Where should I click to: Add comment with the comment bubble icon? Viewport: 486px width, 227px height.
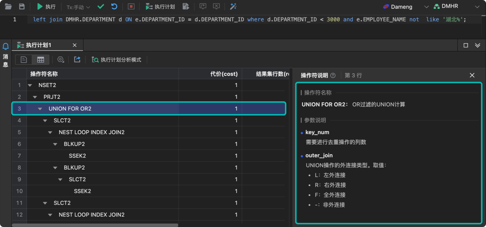coord(203,6)
